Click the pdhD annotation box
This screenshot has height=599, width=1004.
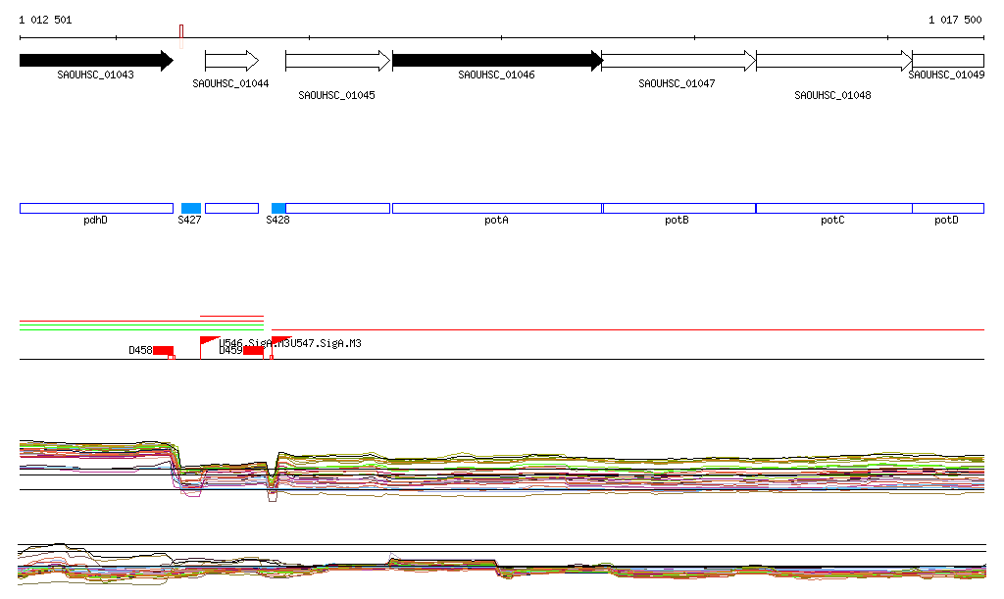tap(96, 208)
